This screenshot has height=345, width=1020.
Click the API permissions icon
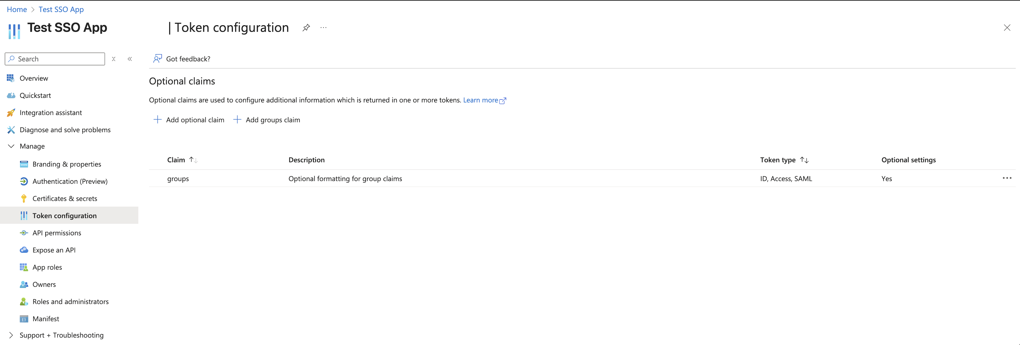point(24,233)
